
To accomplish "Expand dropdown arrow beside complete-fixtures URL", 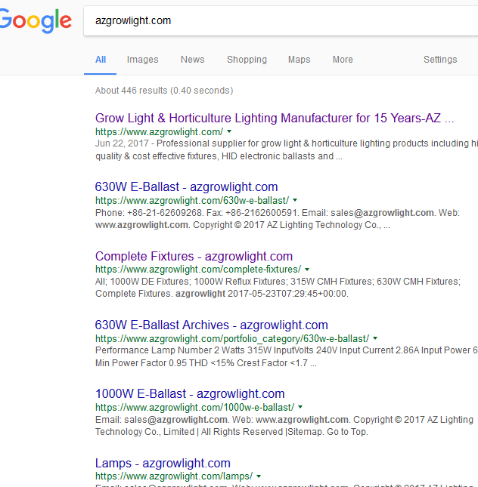I will (307, 270).
